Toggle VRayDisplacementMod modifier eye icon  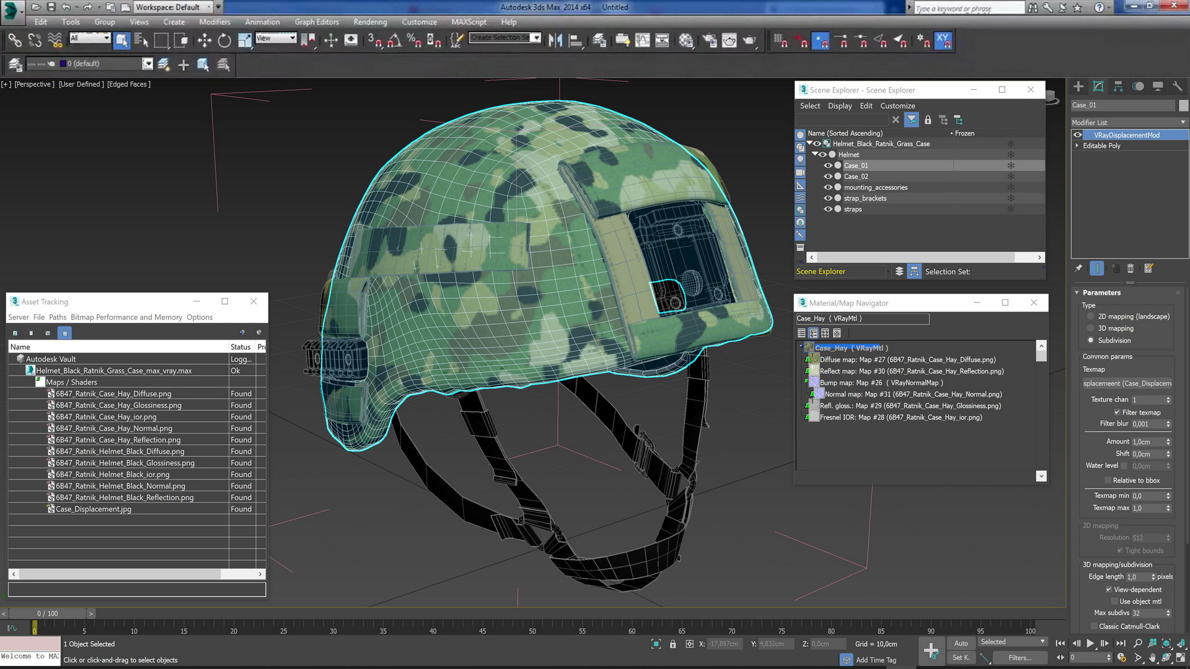pyautogui.click(x=1078, y=135)
